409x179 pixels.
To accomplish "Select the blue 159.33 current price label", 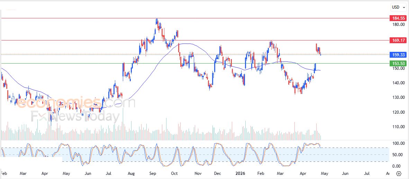I will point(397,55).
